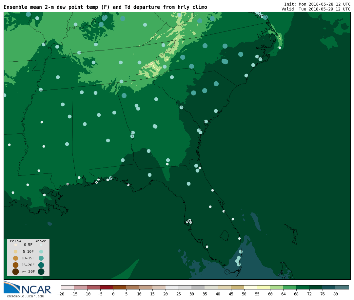
Task: Pick the color bar swatch between 15 and 20
Action: pyautogui.click(x=159, y=287)
